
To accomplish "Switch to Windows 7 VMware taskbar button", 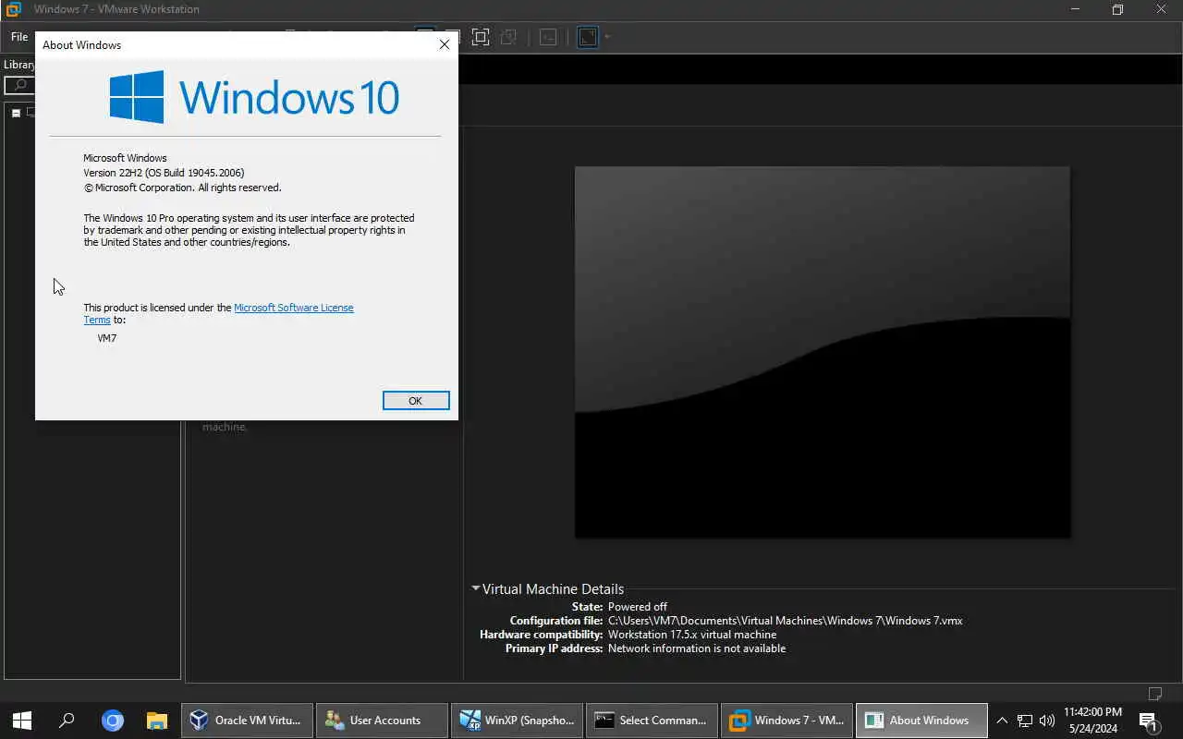I will tap(787, 721).
